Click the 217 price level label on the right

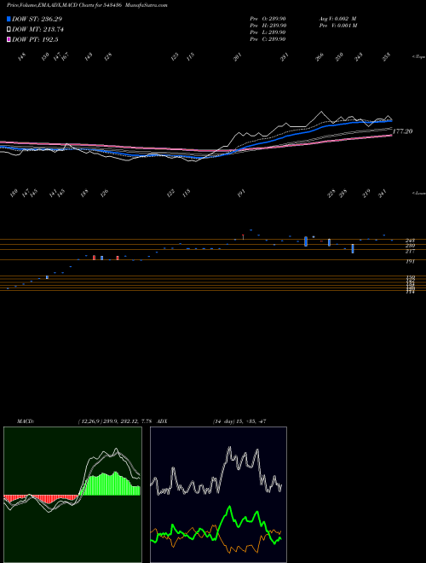point(410,252)
